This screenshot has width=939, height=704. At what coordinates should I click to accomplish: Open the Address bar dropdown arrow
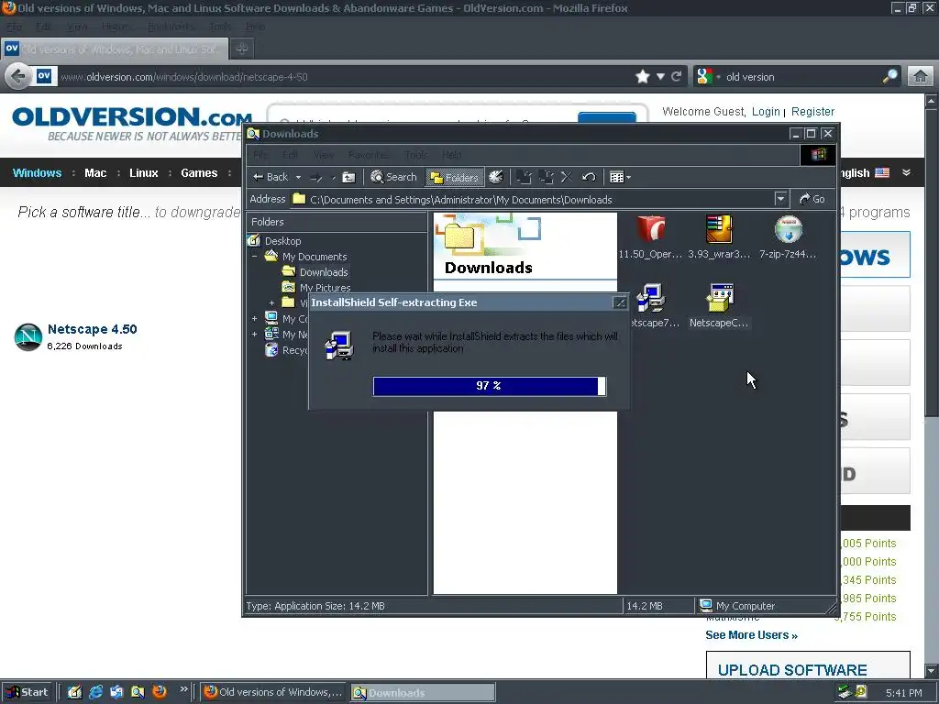pyautogui.click(x=780, y=199)
